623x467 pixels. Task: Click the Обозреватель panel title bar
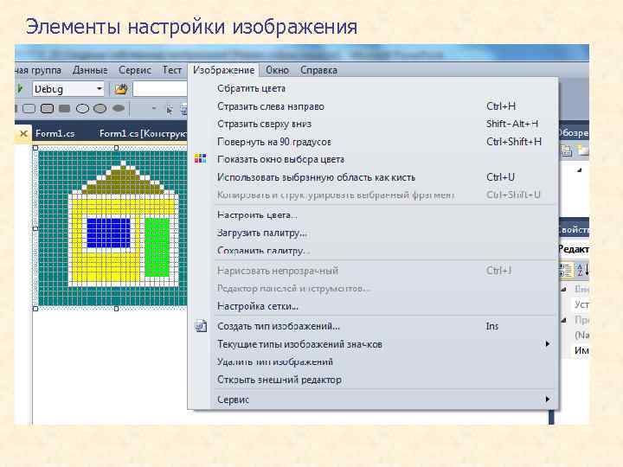pyautogui.click(x=574, y=133)
